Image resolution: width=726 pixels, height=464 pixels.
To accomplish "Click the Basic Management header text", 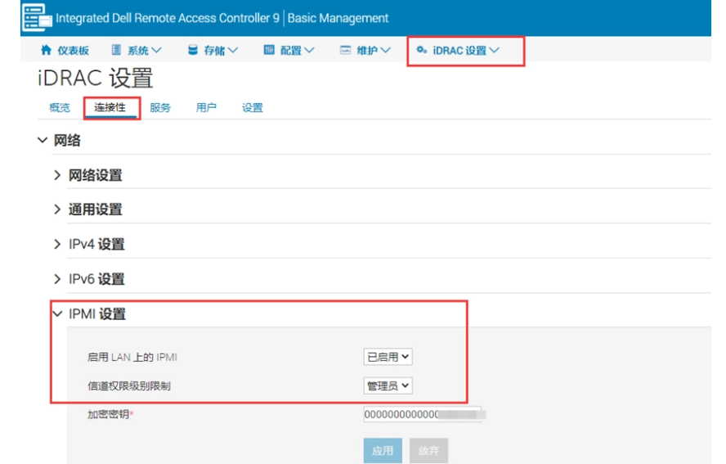I will pos(338,18).
